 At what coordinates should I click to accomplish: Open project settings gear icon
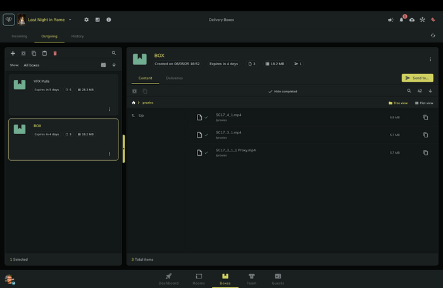pyautogui.click(x=87, y=20)
